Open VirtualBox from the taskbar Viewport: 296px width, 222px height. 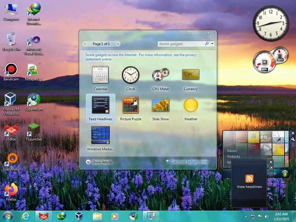pos(79,216)
